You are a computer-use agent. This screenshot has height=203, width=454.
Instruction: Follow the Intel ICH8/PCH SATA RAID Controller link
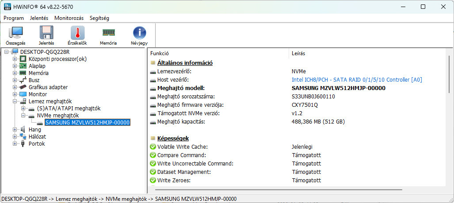coord(357,79)
